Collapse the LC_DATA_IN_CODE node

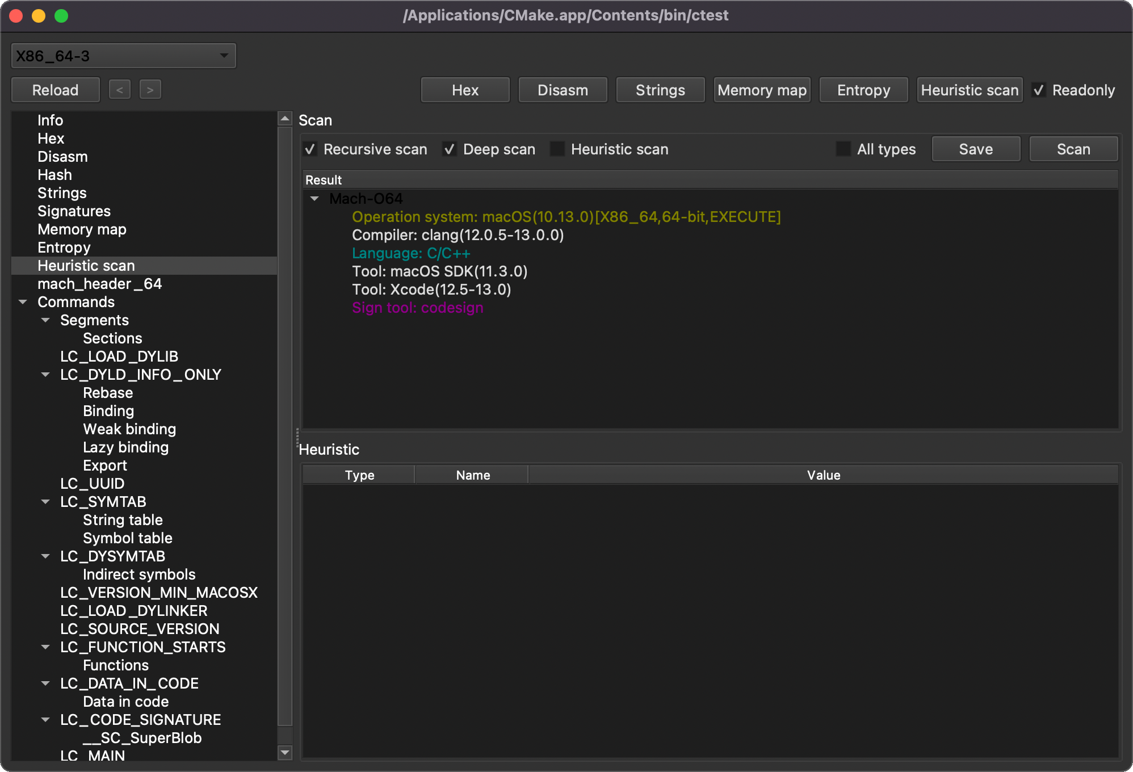click(x=45, y=683)
